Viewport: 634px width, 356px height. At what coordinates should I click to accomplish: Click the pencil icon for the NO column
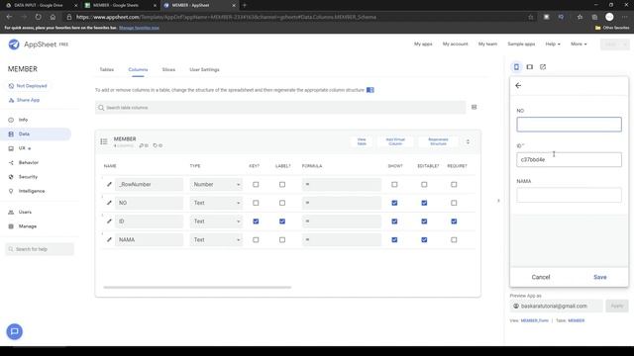point(109,203)
